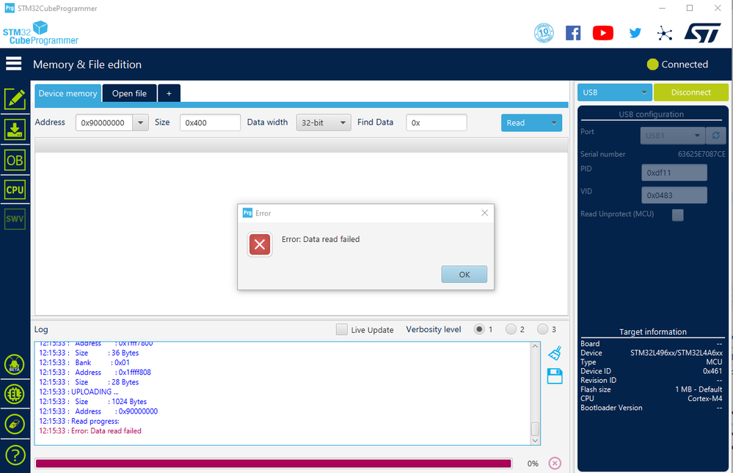
Task: Save the log with floppy icon
Action: click(x=555, y=376)
